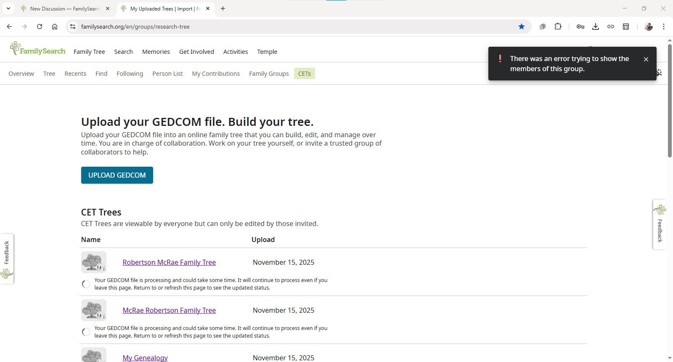
Task: Open the password key icon
Action: coord(580,27)
